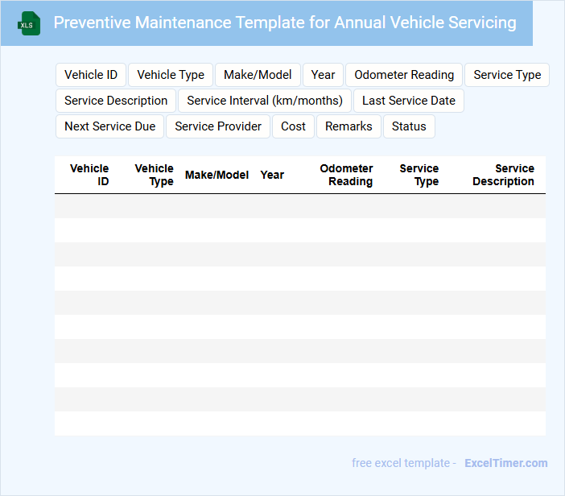Click the Last Service Date tag

point(409,101)
